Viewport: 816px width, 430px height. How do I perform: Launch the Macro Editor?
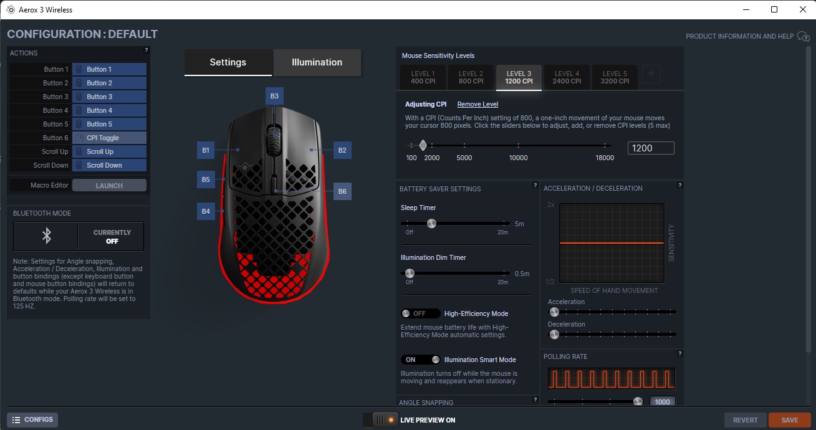109,185
